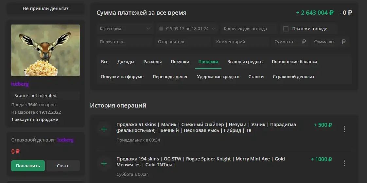Image resolution: width=367 pixels, height=183 pixels.
Task: Open the Переводы денег tab
Action: [x=170, y=77]
